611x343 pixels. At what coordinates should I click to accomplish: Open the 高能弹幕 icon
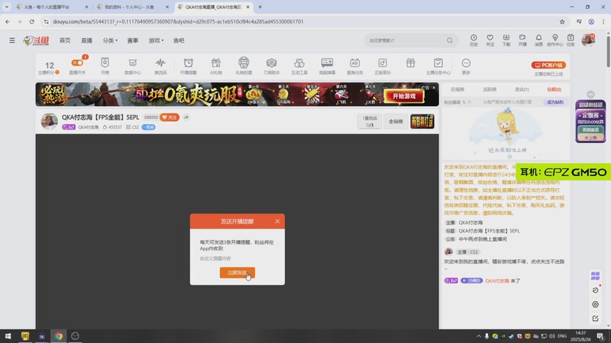[327, 63]
